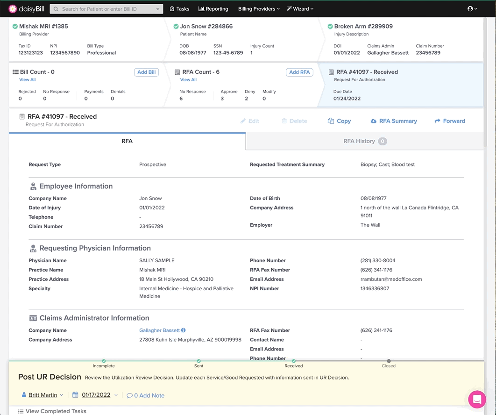This screenshot has height=415, width=496.
Task: Click the Gallagher Bassett info icon
Action: pyautogui.click(x=183, y=330)
